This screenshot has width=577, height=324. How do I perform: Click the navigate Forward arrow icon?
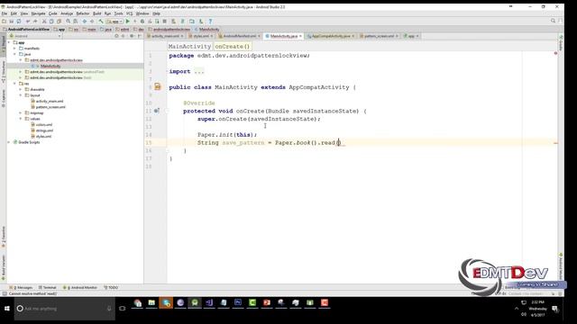pyautogui.click(x=92, y=22)
